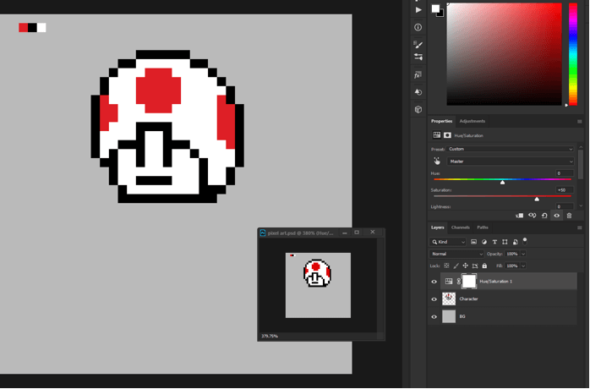Reset adjustment to defaults icon
This screenshot has width=590, height=389.
click(x=544, y=216)
